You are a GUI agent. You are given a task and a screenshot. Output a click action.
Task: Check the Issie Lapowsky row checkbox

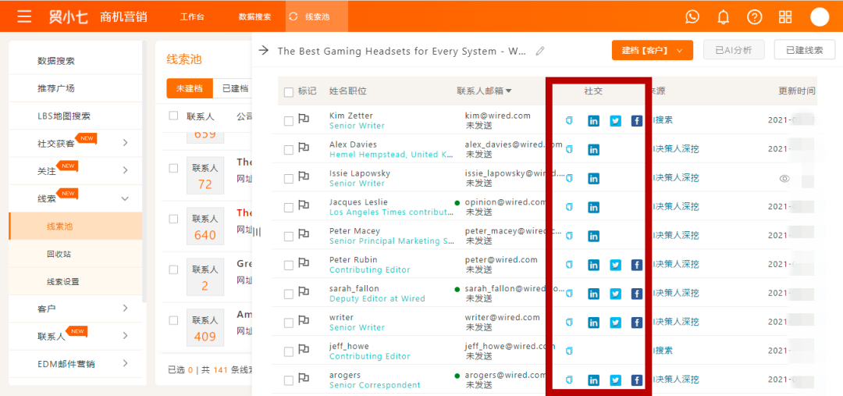289,179
